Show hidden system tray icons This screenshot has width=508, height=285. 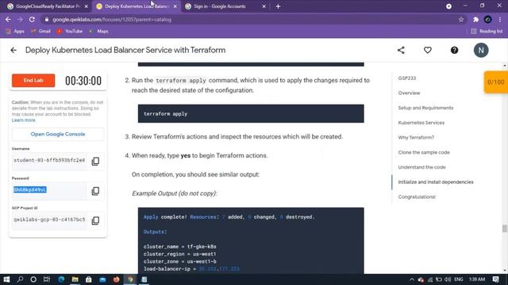[x=412, y=279]
